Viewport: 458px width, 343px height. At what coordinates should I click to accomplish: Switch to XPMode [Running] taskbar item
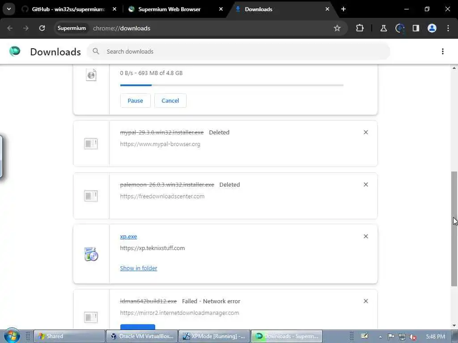(x=214, y=336)
